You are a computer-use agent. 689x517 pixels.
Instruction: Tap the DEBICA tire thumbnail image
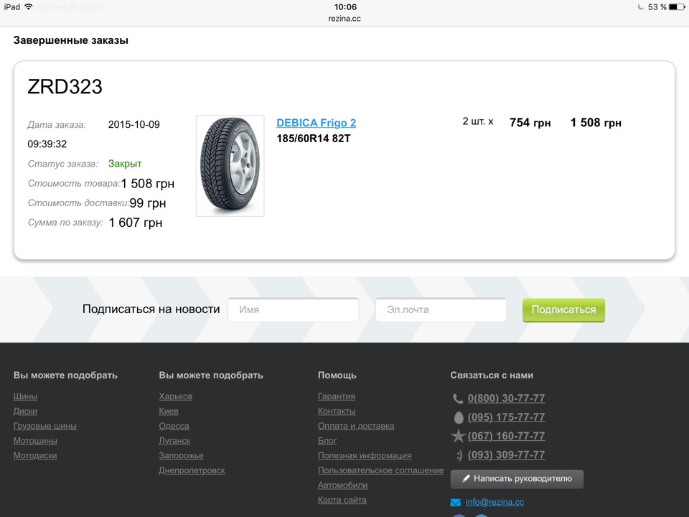pos(230,166)
